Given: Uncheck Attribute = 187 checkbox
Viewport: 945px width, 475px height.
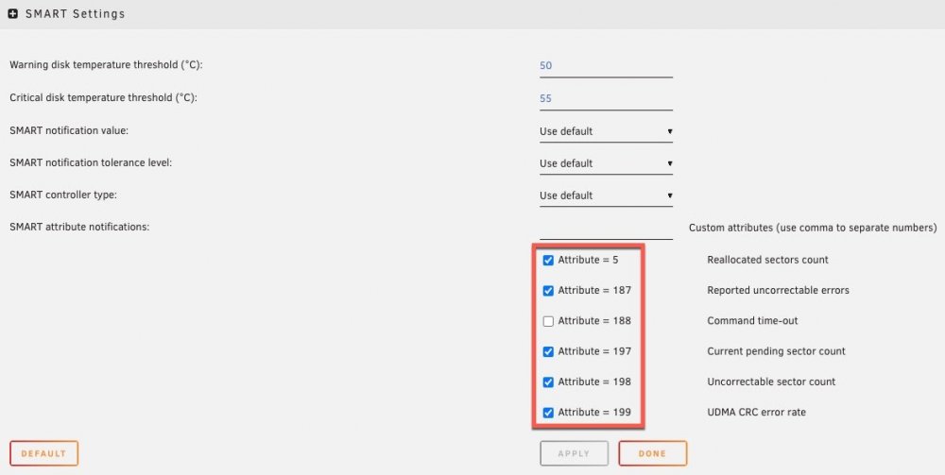Looking at the screenshot, I should tap(548, 291).
